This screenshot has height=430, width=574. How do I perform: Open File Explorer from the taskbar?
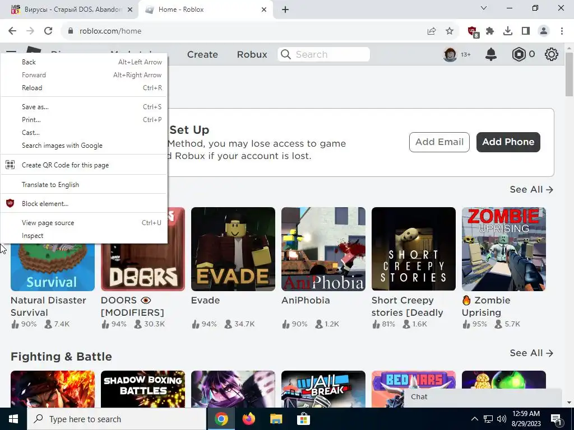click(276, 419)
